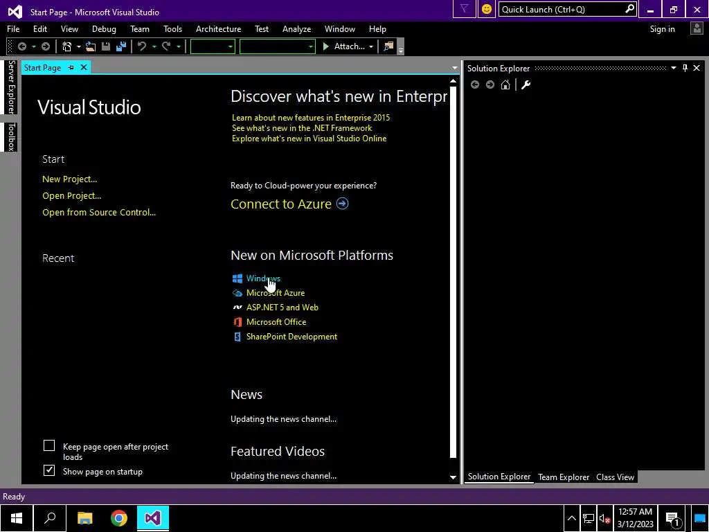Click Open from Source Control... link

99,212
